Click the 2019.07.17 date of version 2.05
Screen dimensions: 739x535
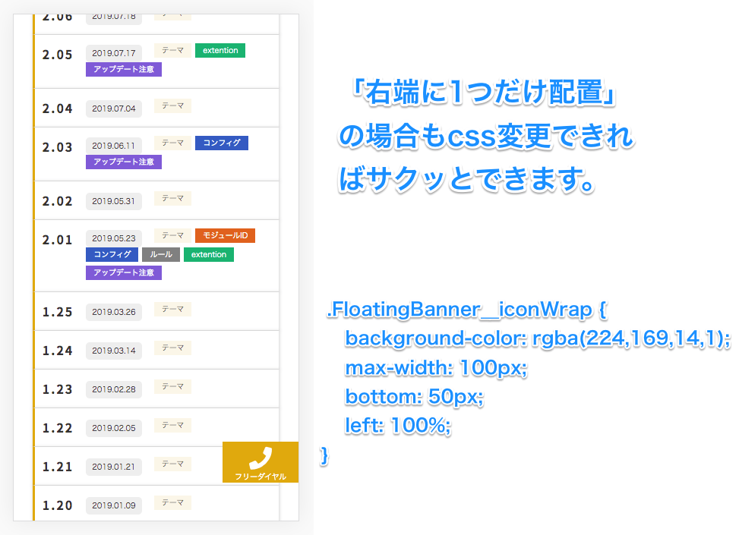(x=114, y=53)
